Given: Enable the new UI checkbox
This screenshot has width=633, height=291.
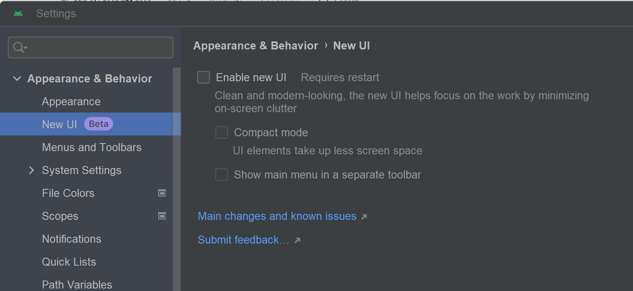Looking at the screenshot, I should [203, 78].
